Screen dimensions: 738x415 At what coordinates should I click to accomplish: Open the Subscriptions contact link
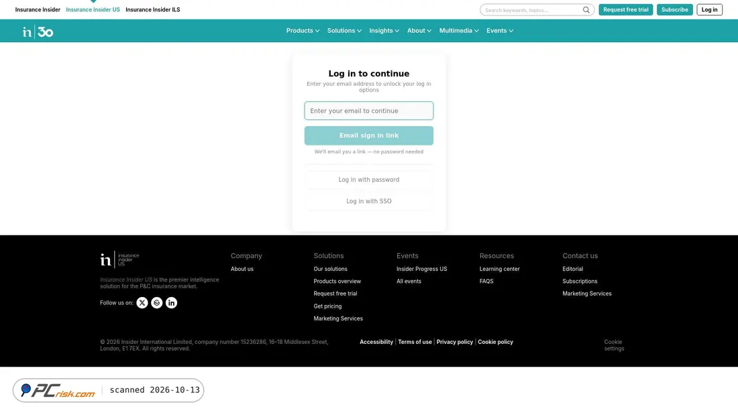coord(580,282)
